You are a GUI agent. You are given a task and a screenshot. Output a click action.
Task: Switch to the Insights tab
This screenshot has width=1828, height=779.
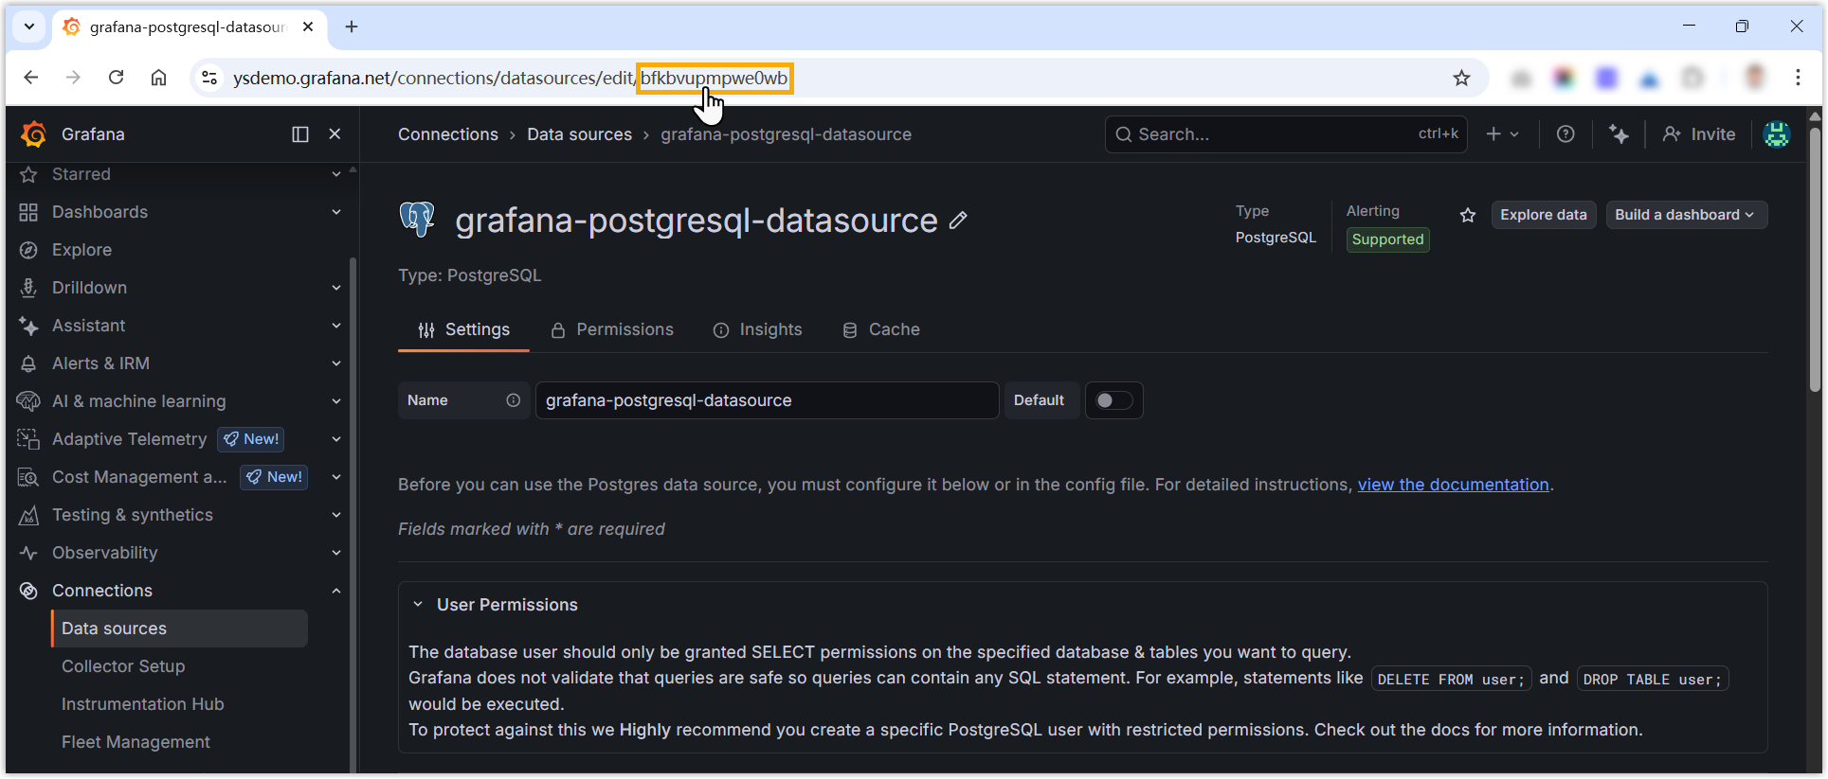[x=757, y=329]
